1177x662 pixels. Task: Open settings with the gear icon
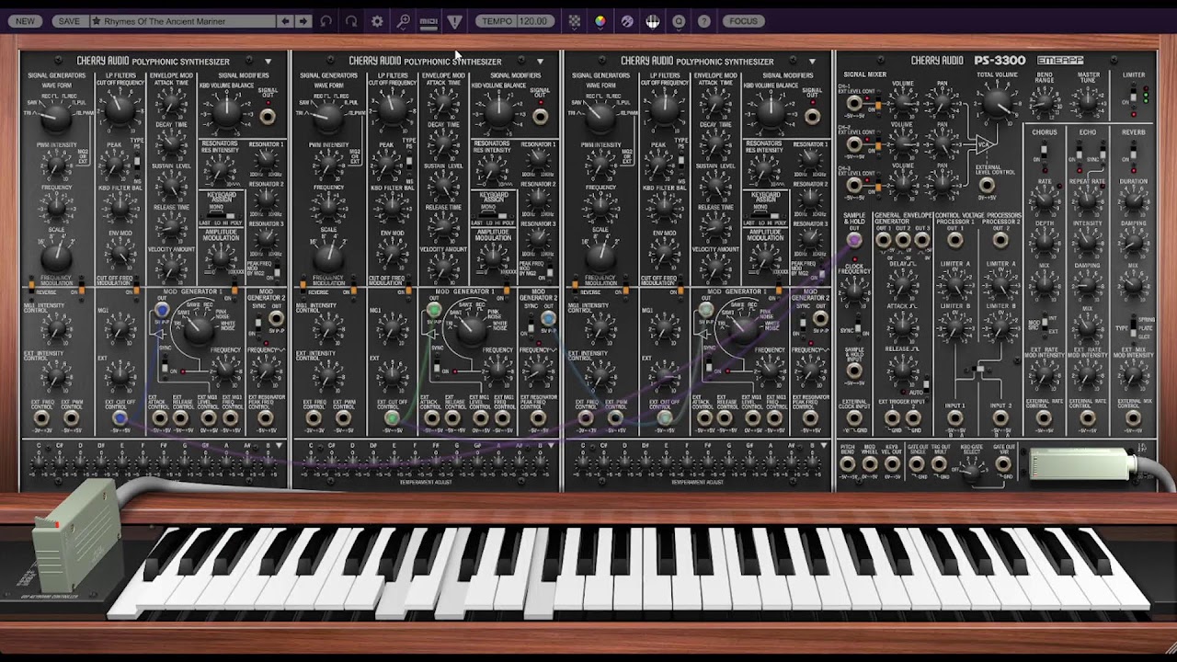click(x=377, y=21)
